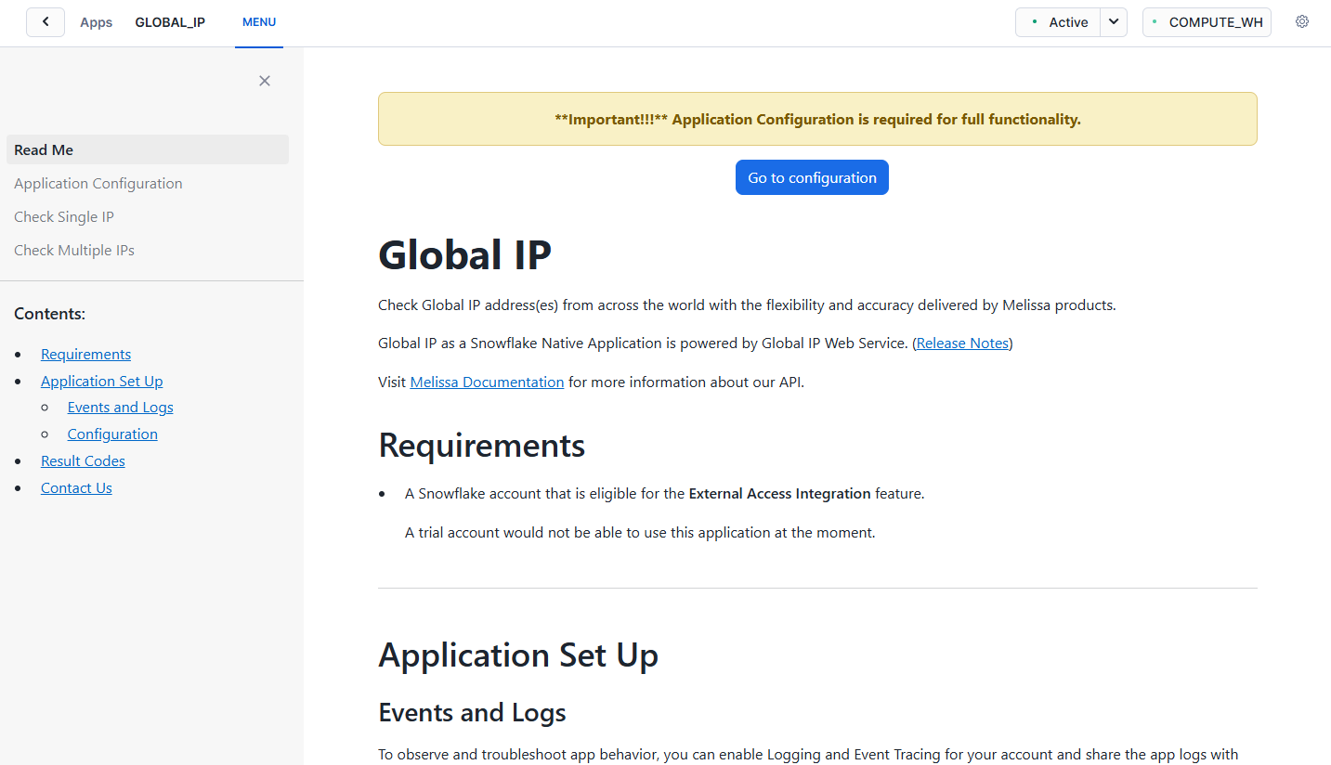Click the Global IP main heading
This screenshot has height=765, width=1331.
465,254
